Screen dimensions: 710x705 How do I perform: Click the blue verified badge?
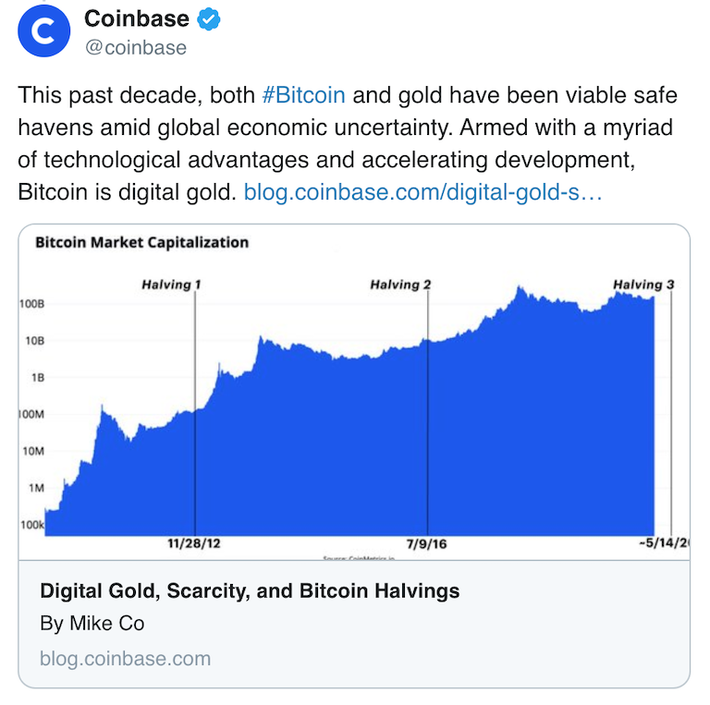pyautogui.click(x=210, y=18)
